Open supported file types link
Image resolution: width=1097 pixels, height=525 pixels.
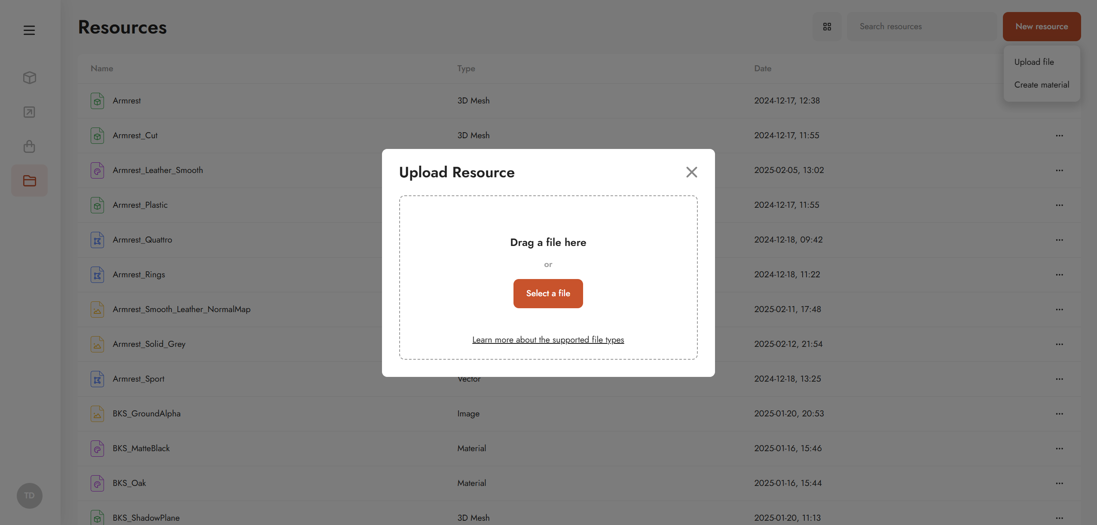pyautogui.click(x=548, y=340)
